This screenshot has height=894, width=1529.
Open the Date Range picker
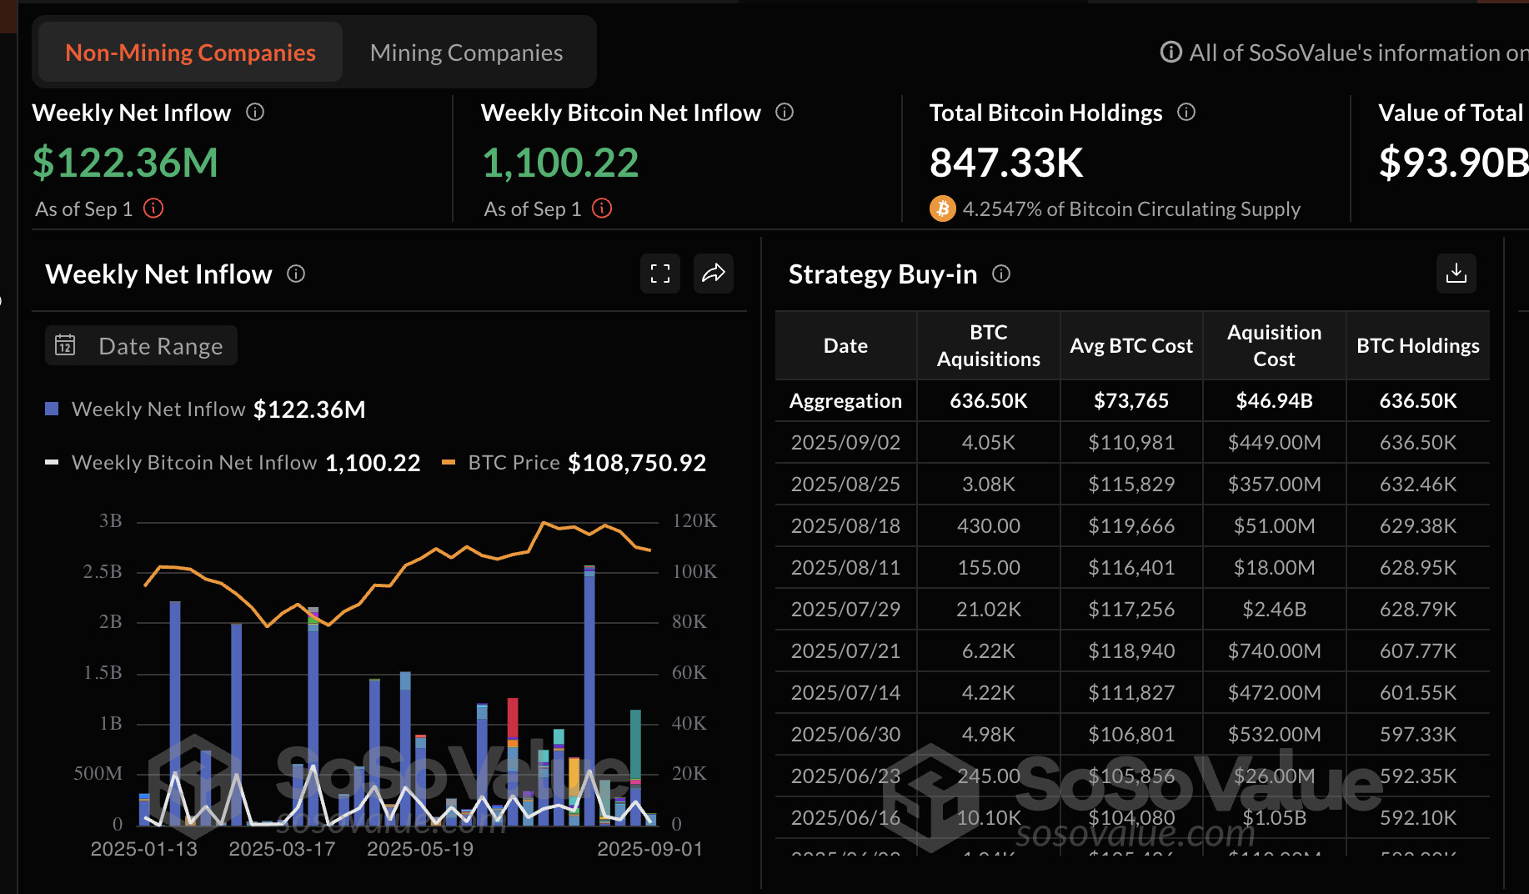pos(141,345)
